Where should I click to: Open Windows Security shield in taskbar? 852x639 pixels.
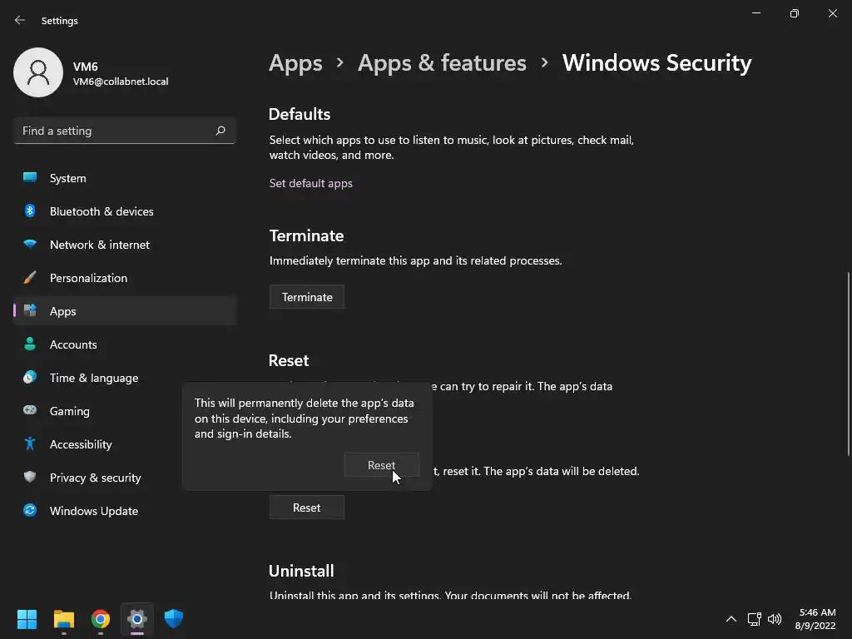point(173,619)
